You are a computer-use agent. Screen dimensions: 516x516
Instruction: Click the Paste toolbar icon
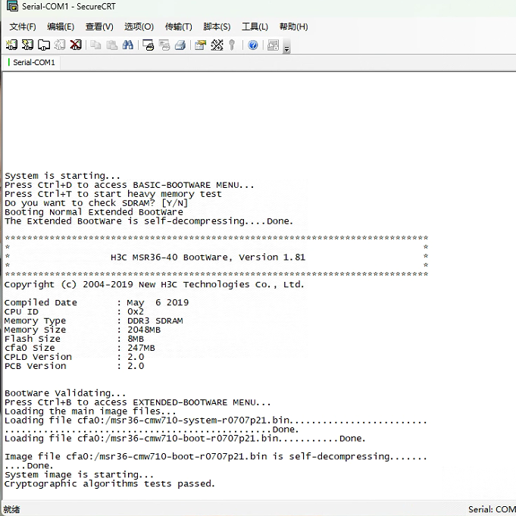(112, 45)
